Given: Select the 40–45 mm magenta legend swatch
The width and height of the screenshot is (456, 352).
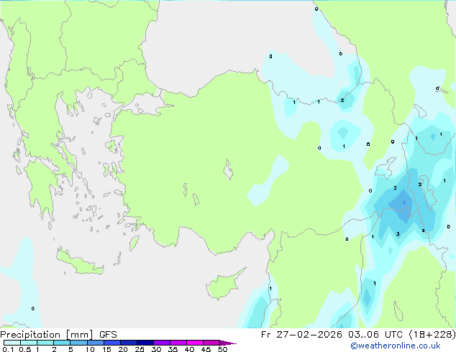Looking at the screenshot, I should (195, 343).
